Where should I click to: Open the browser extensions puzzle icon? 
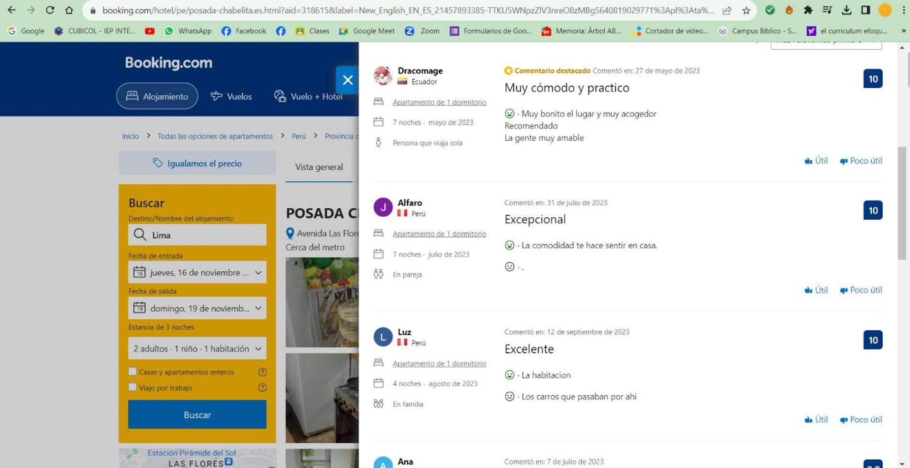[x=808, y=10]
